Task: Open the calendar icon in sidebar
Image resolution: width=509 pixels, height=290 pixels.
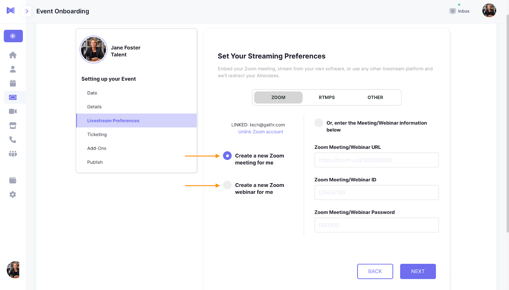Action: (x=13, y=83)
